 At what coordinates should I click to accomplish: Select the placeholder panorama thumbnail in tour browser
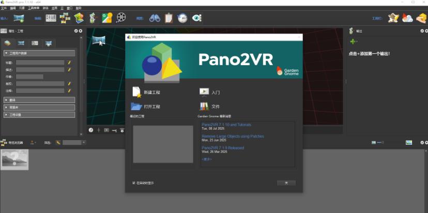point(14,159)
